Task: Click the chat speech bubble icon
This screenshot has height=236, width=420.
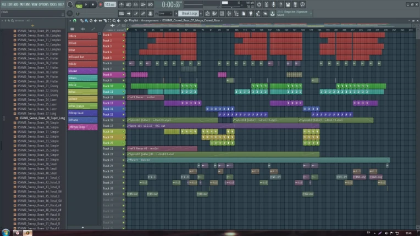Action: pyautogui.click(x=302, y=4)
